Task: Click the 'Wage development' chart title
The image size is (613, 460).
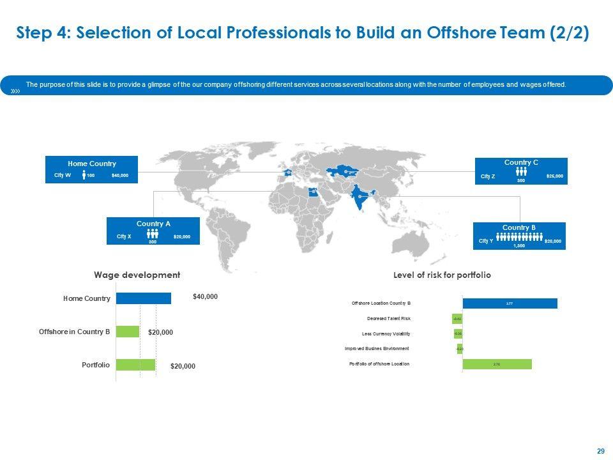Action: [x=137, y=275]
